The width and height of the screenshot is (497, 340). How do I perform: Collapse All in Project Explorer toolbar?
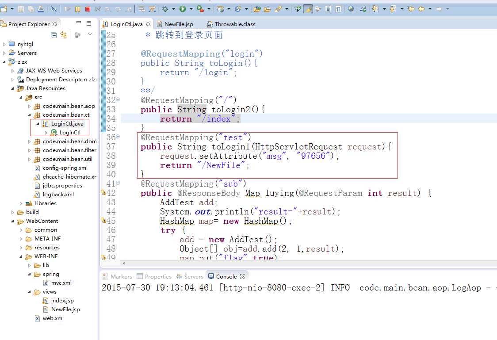(x=54, y=35)
